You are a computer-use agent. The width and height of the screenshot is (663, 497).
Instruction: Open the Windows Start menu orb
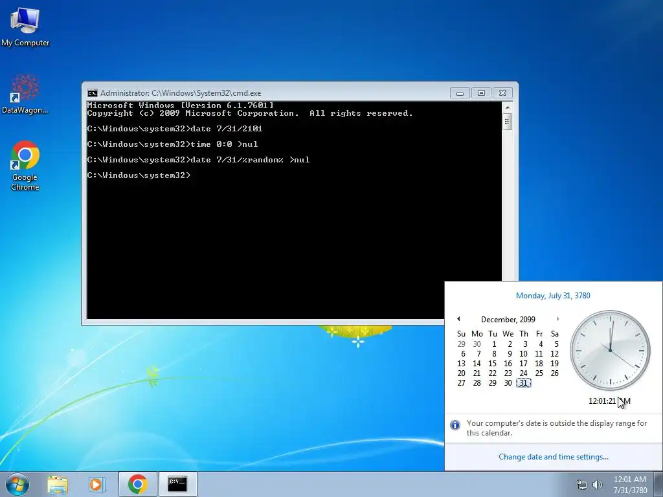point(17,484)
